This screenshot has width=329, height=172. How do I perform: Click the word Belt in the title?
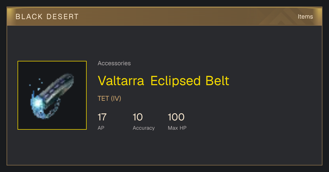click(x=217, y=81)
